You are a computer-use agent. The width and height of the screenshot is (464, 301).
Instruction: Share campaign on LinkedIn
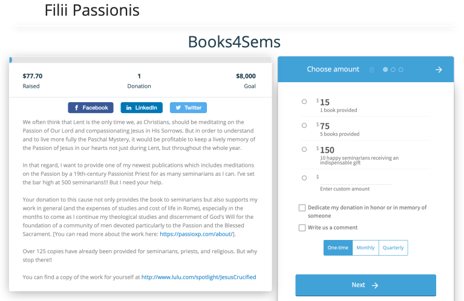click(142, 108)
